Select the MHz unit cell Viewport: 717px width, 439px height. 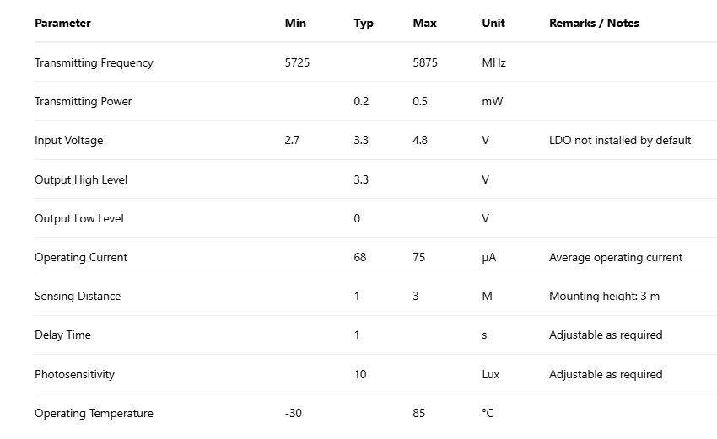click(x=493, y=62)
